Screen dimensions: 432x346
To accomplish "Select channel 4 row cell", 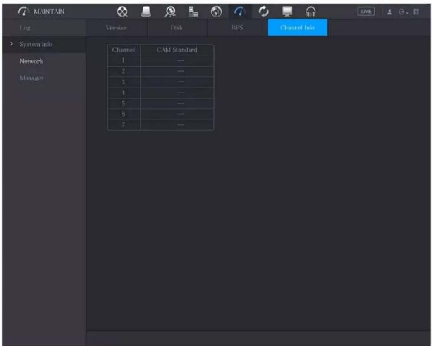I will pyautogui.click(x=124, y=93).
